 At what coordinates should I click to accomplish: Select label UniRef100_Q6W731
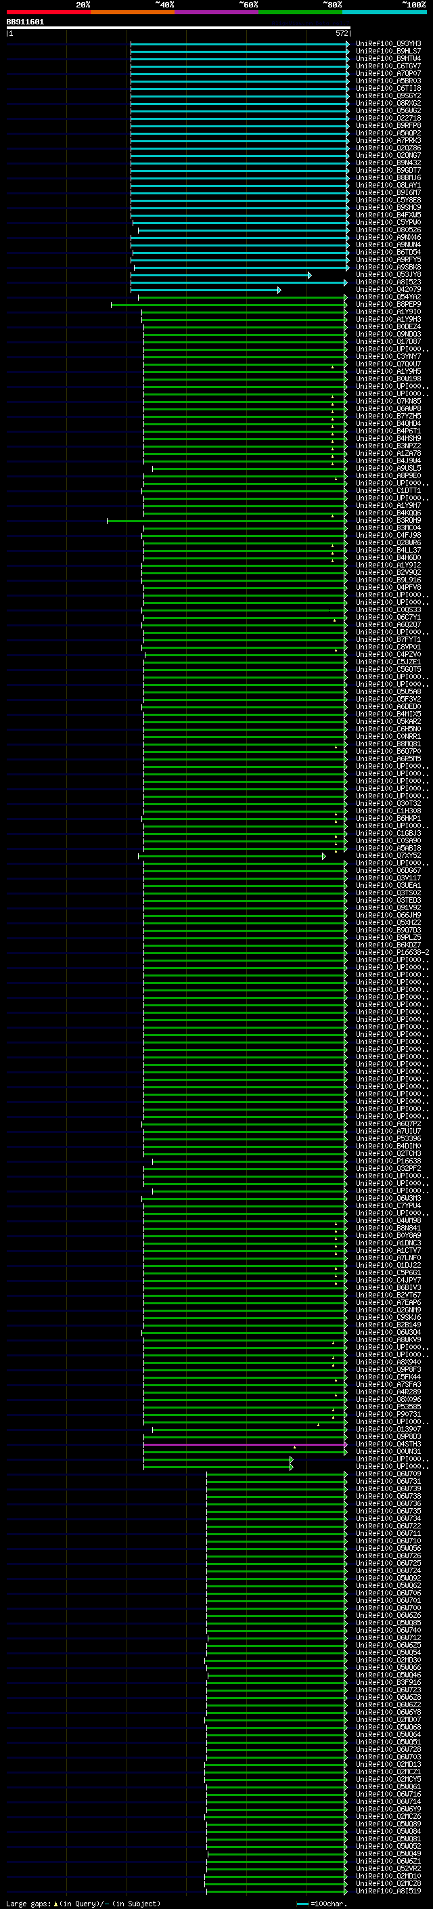click(x=388, y=1482)
